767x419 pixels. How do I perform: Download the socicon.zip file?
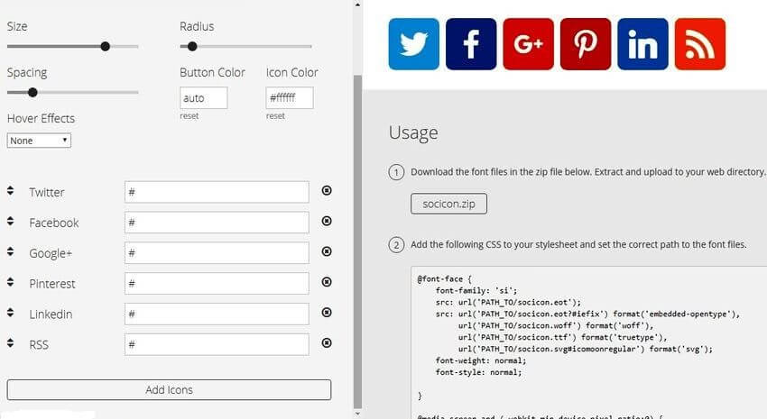click(448, 204)
